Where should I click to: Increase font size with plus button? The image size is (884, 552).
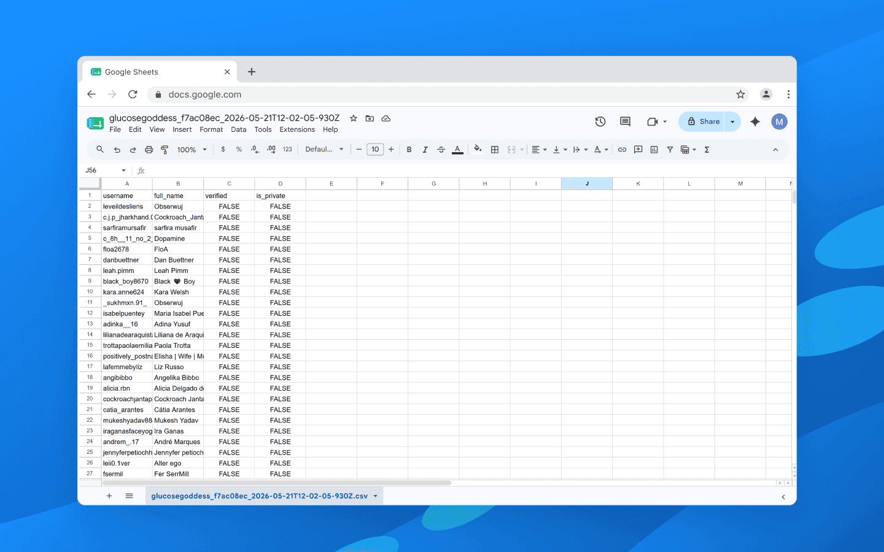coord(391,150)
